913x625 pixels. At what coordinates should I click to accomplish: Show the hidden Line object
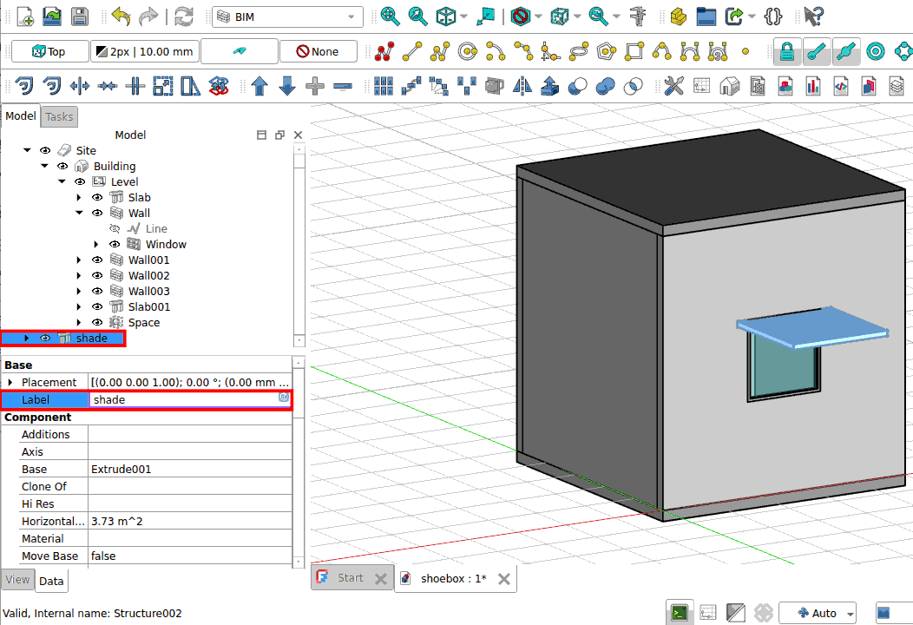point(115,228)
